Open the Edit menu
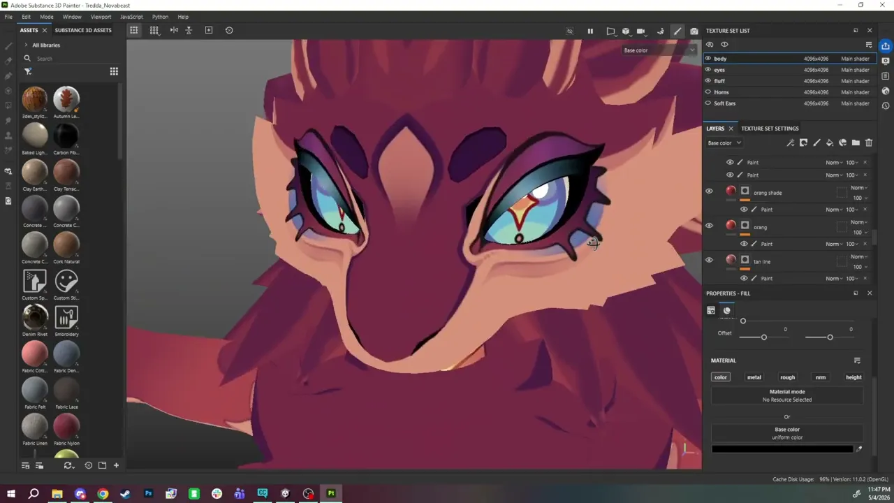This screenshot has height=503, width=894. pos(26,17)
